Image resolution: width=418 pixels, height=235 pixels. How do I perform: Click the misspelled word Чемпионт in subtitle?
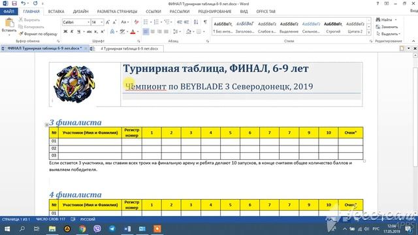pyautogui.click(x=146, y=86)
